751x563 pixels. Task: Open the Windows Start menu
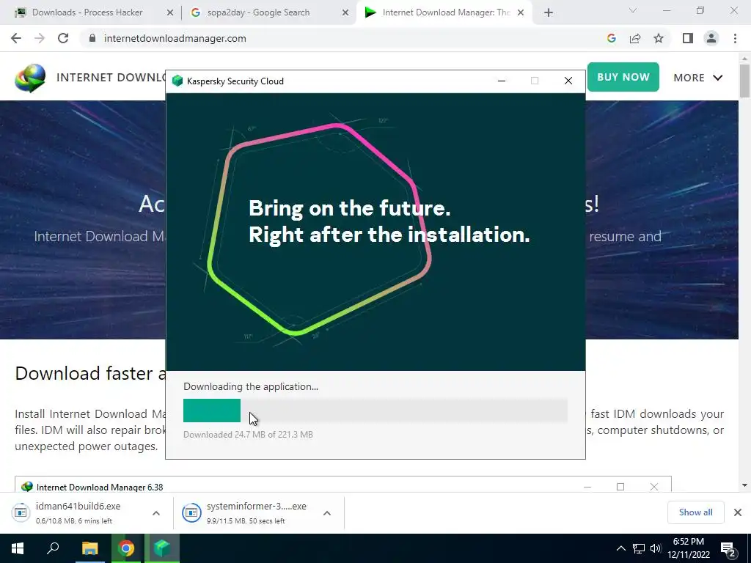pos(18,548)
